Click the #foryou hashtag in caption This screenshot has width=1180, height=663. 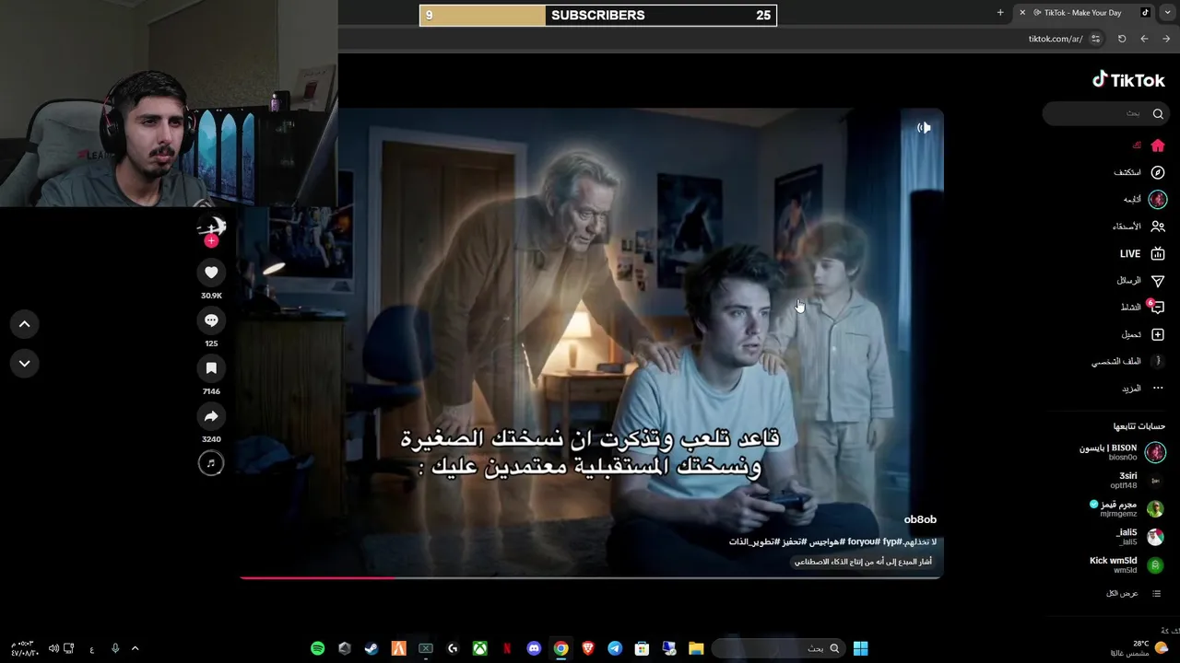pyautogui.click(x=865, y=541)
